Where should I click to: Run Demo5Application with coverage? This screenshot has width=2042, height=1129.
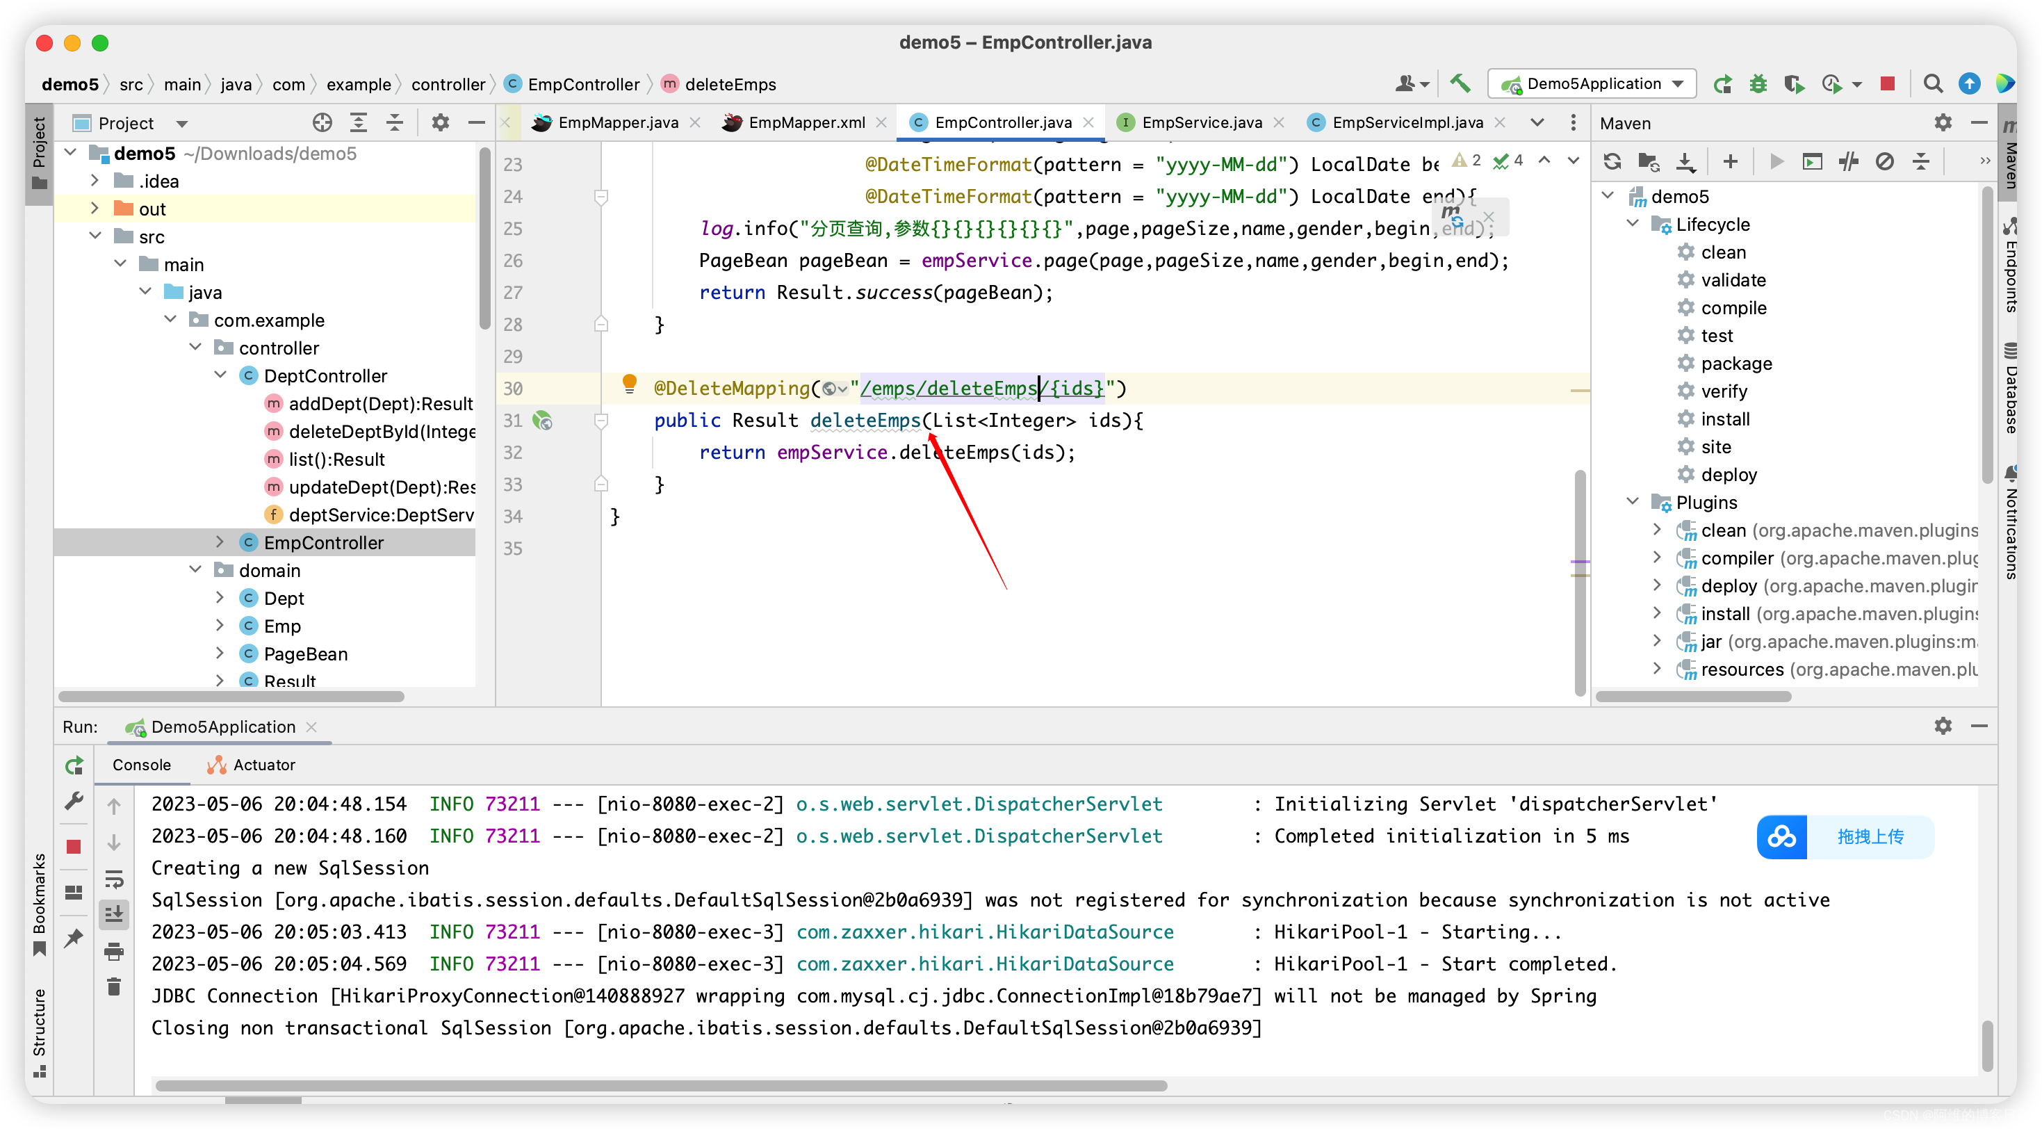click(1795, 83)
